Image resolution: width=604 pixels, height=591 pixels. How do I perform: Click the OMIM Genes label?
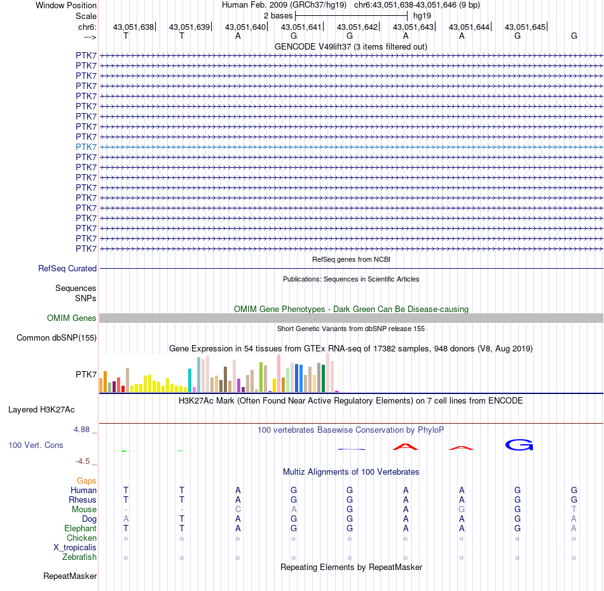coord(71,318)
